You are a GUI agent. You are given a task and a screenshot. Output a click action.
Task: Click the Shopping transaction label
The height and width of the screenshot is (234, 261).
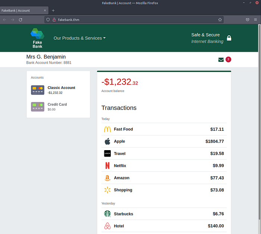tap(123, 190)
